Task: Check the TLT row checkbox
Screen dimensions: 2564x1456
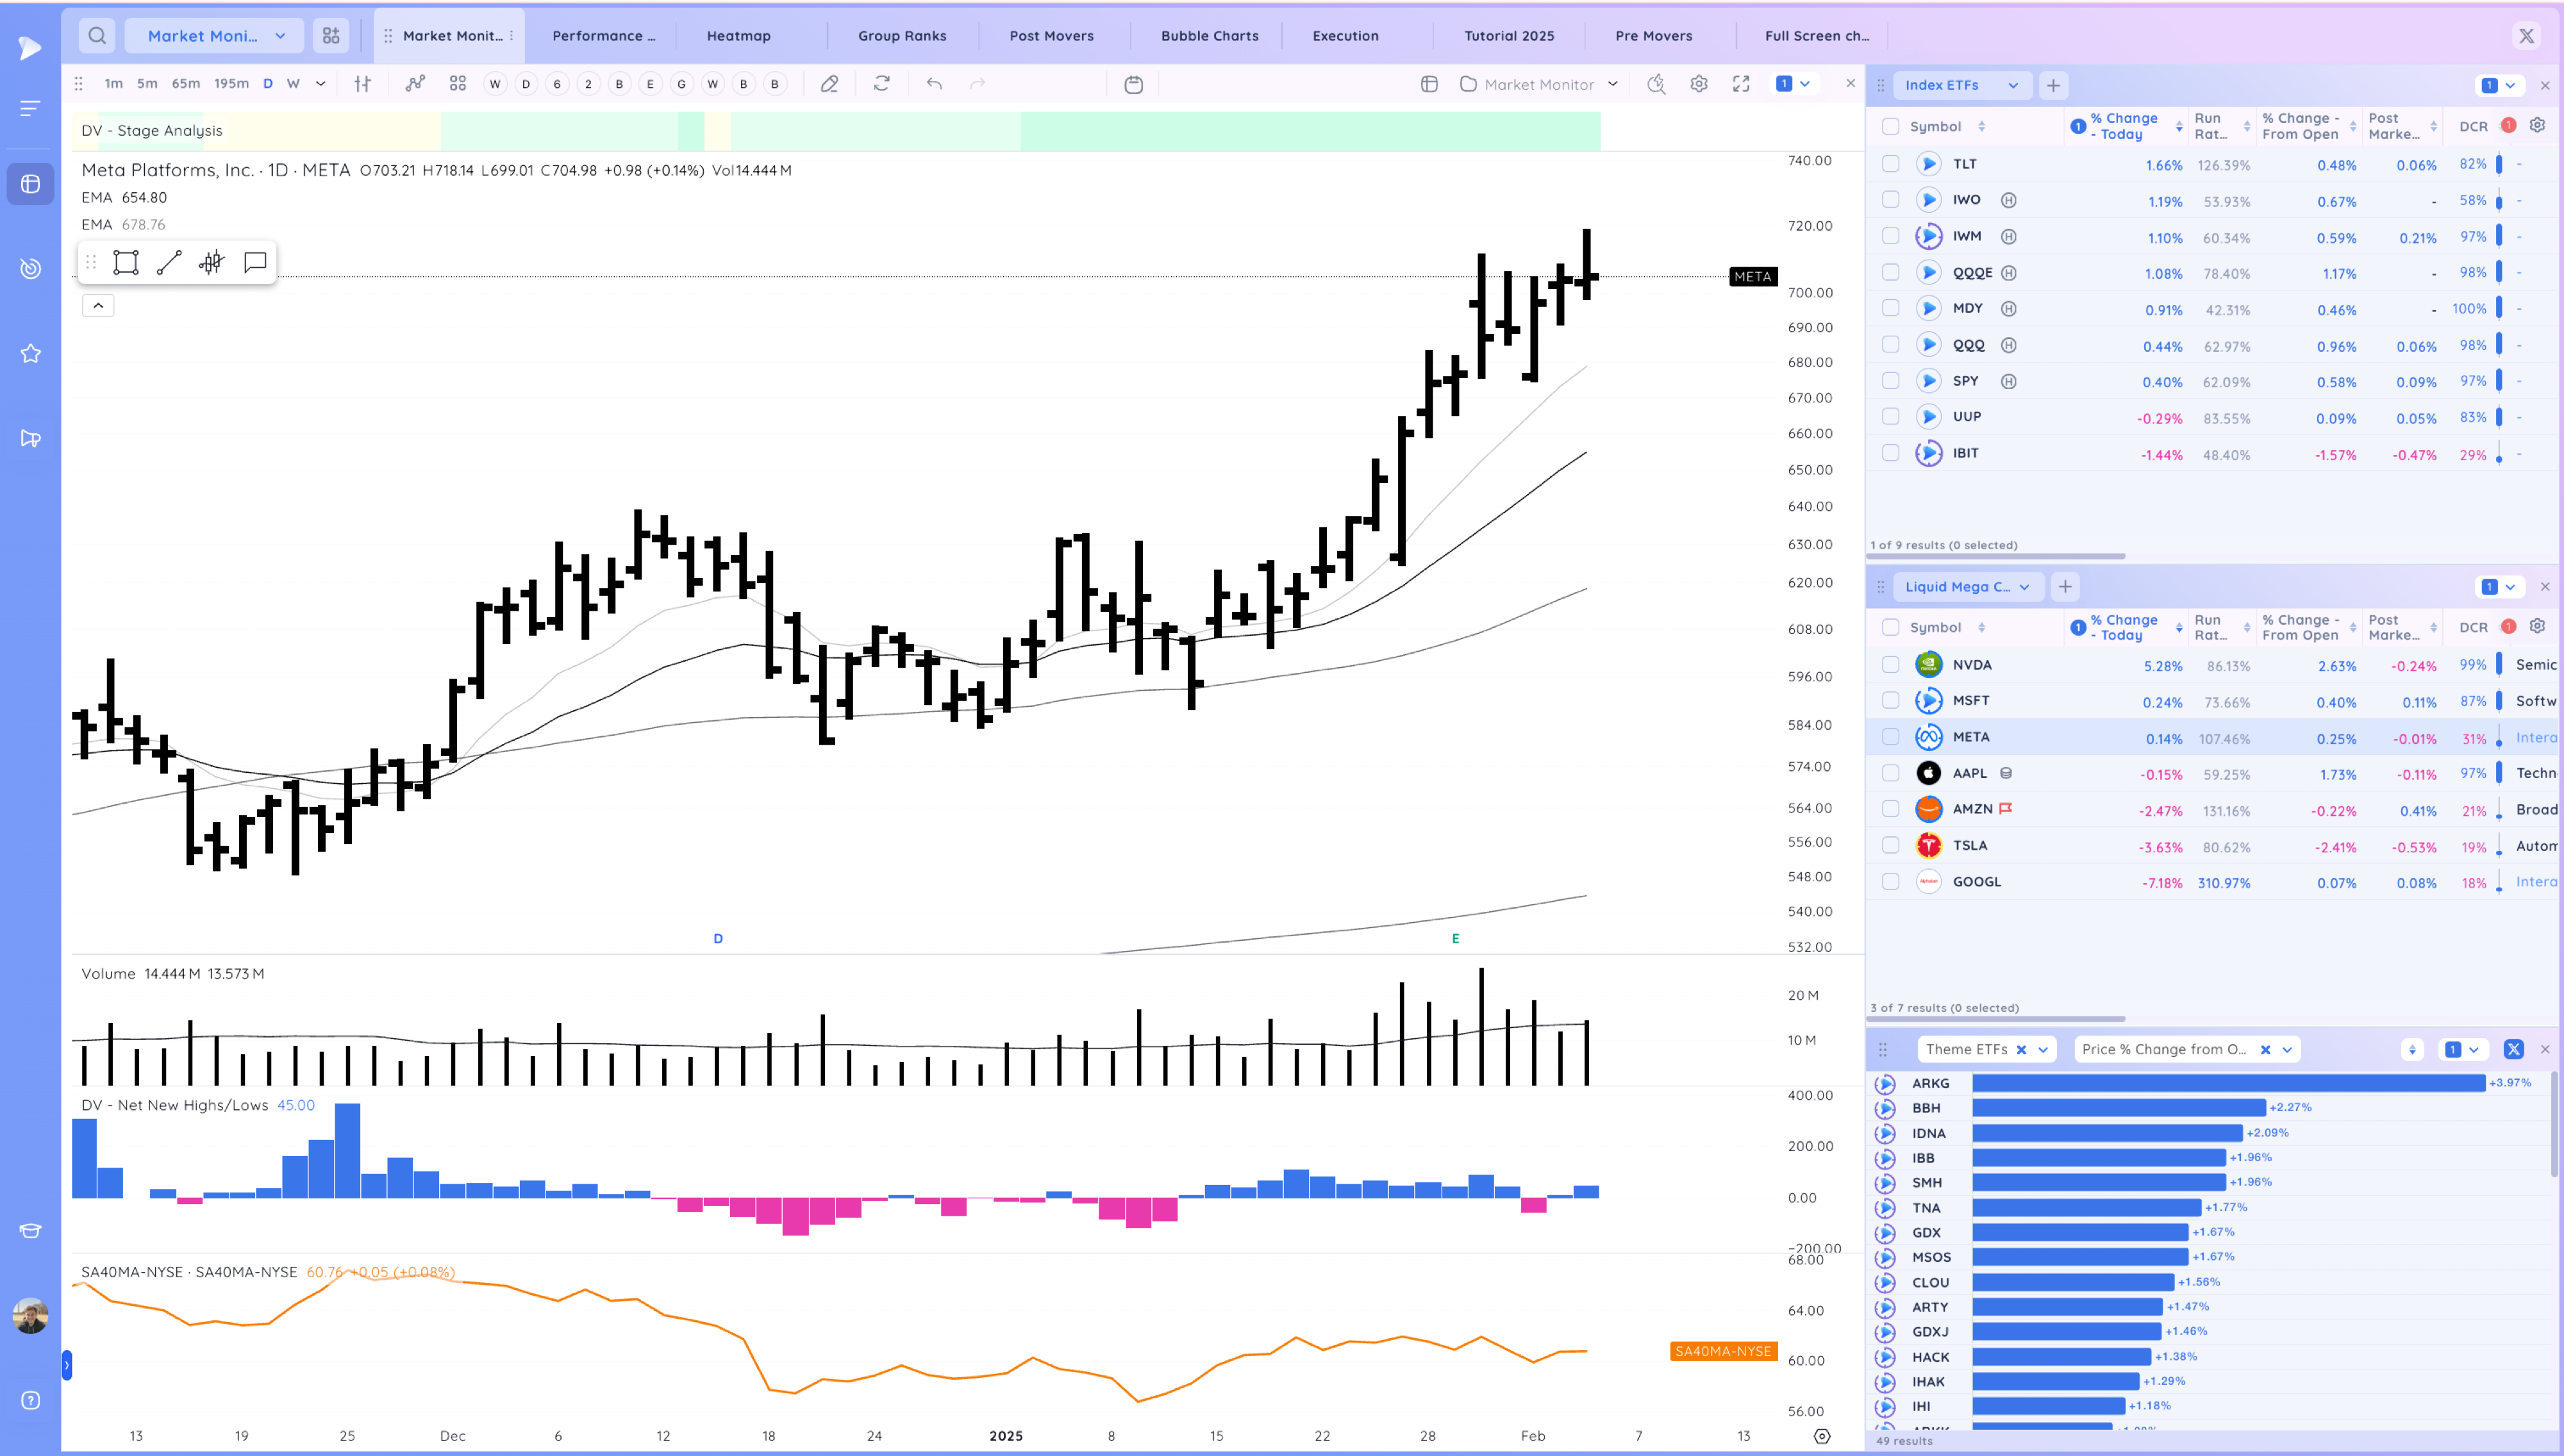Action: tap(1890, 164)
